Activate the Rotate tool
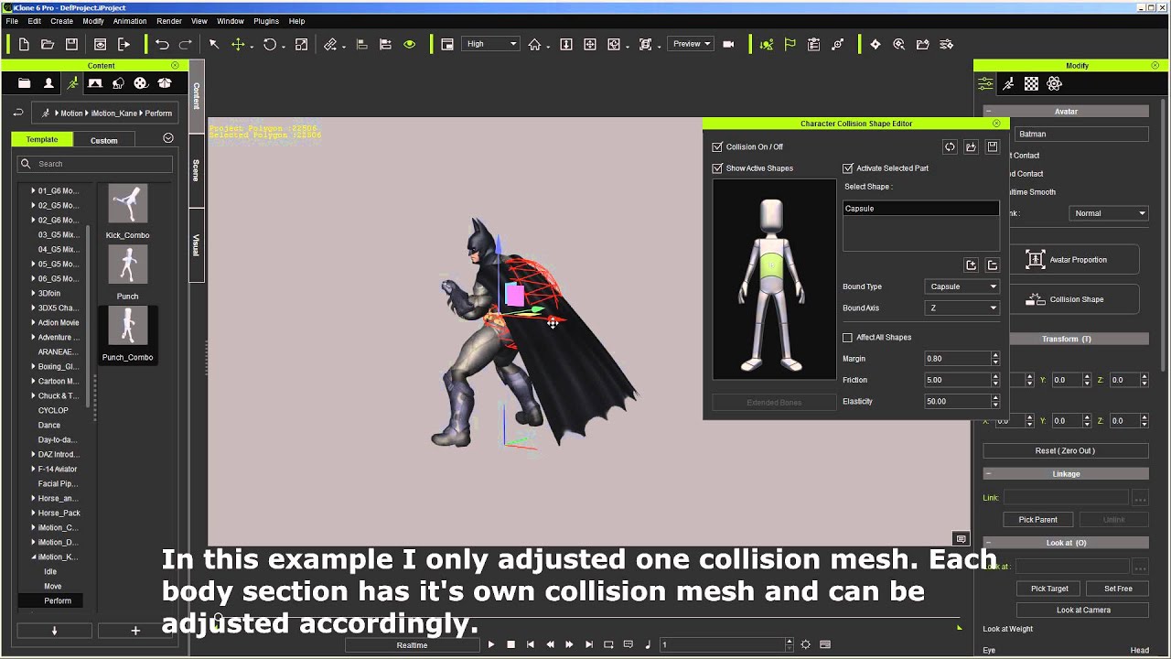 point(270,44)
